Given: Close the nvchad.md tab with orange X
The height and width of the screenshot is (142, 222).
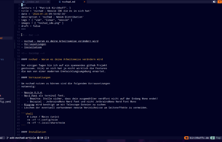Looking at the screenshot, I should click(85, 2).
